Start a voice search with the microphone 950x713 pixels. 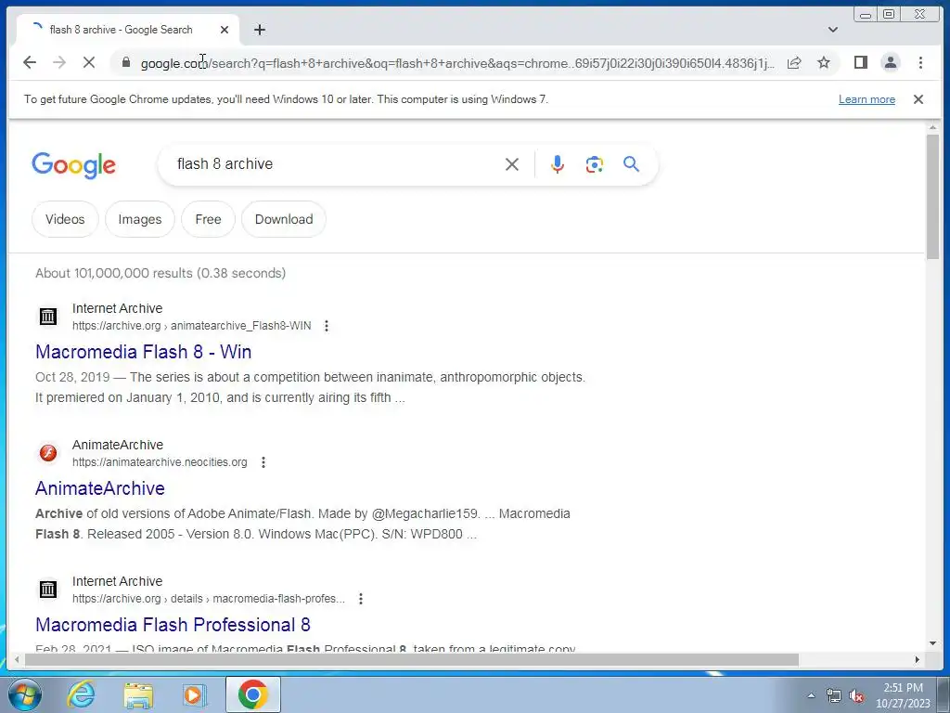(558, 164)
